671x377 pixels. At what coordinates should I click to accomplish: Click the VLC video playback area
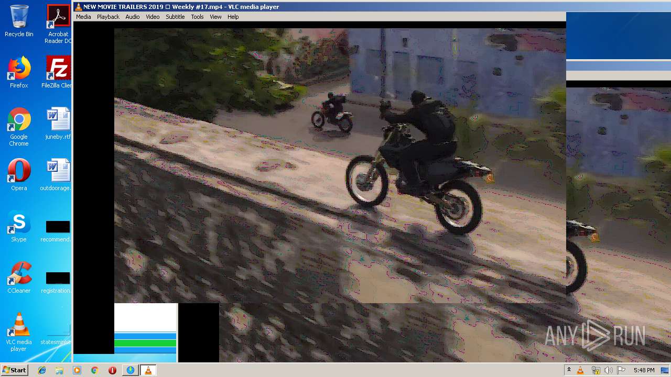(x=340, y=165)
